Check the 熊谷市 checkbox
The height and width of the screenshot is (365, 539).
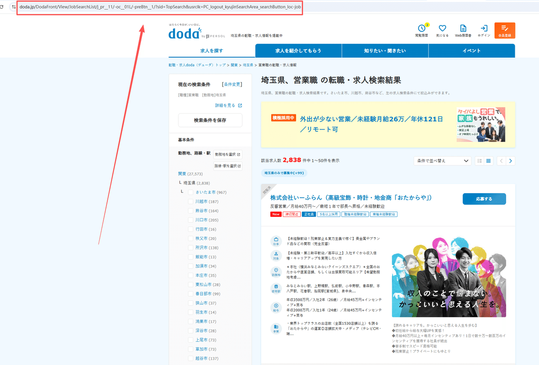[x=190, y=211]
